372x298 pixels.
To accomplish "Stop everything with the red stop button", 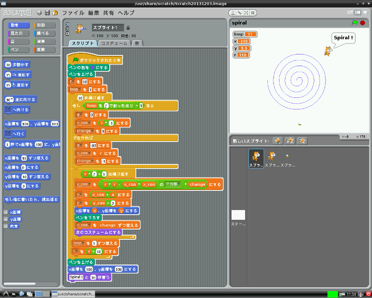I will tap(363, 23).
